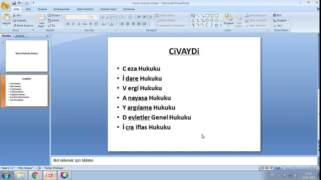Select the Kamu Hukuku Dalları slide thumbnail
Viewport: 321px width, 180px height.
(27, 56)
